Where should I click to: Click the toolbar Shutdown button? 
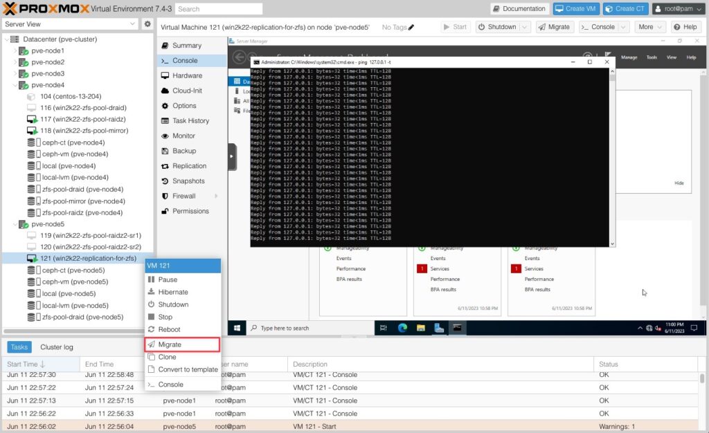[497, 27]
